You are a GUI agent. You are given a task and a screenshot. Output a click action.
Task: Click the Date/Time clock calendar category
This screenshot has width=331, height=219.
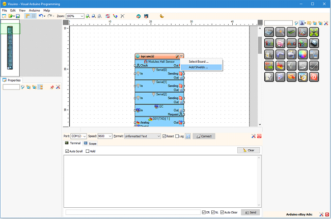coord(302,77)
